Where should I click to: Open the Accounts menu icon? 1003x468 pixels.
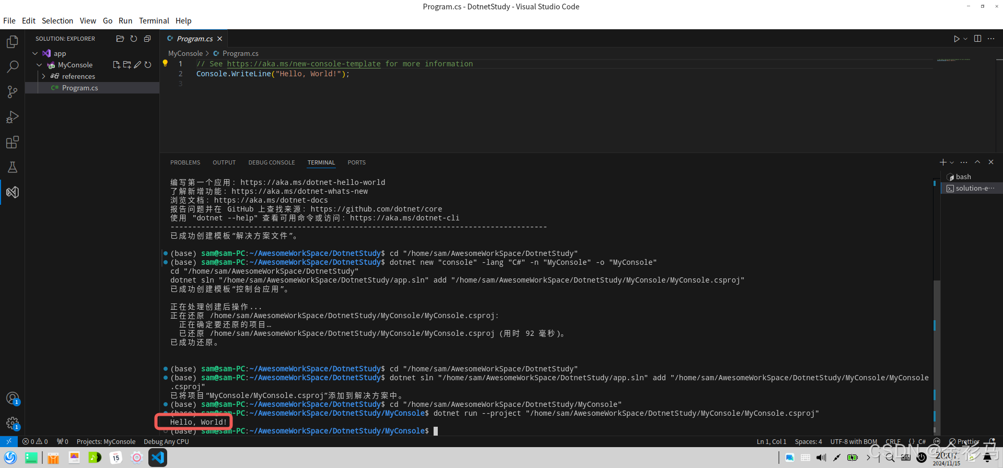point(13,399)
